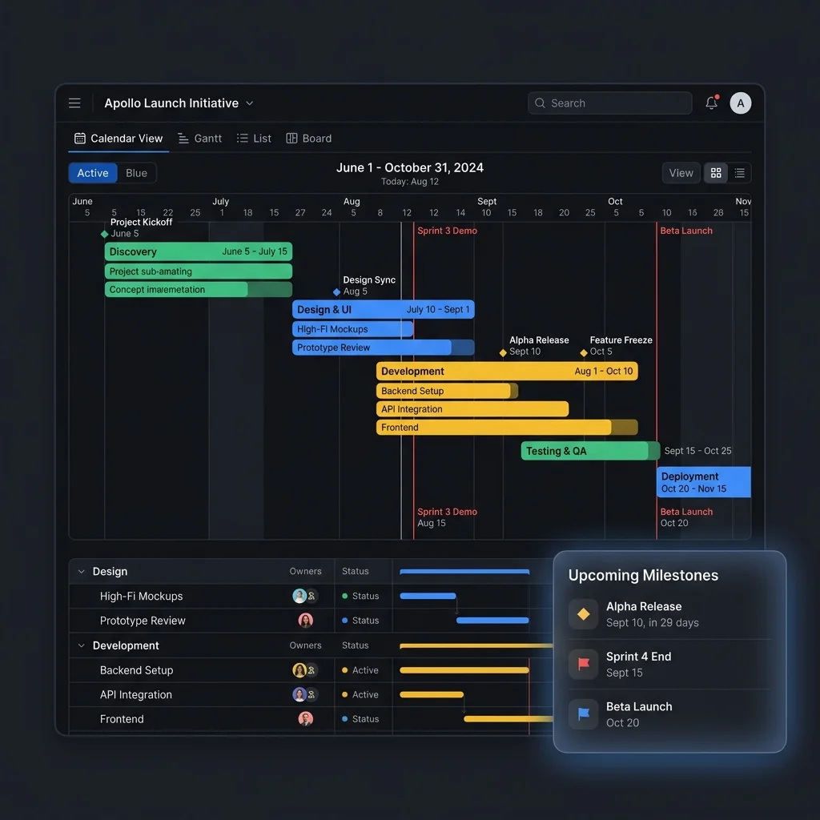Click the Testing & QA progress bar
The image size is (820, 820).
pyautogui.click(x=590, y=451)
